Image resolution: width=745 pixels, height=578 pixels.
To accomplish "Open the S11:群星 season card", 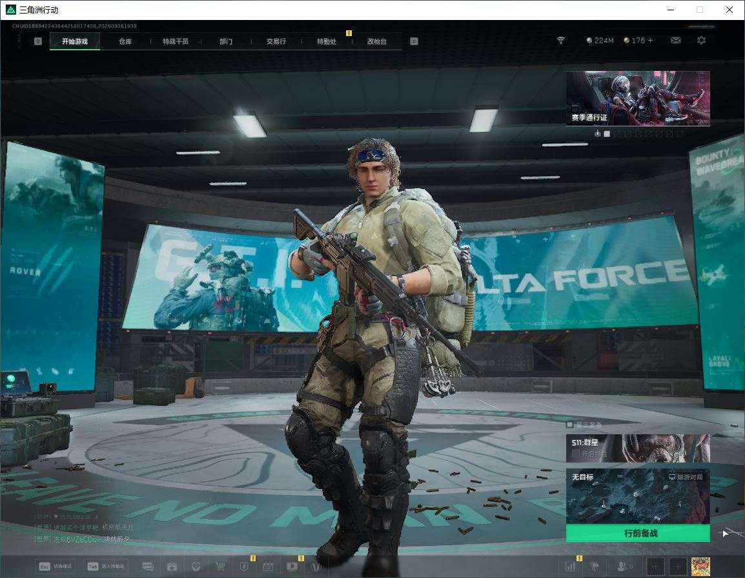I will tap(638, 448).
